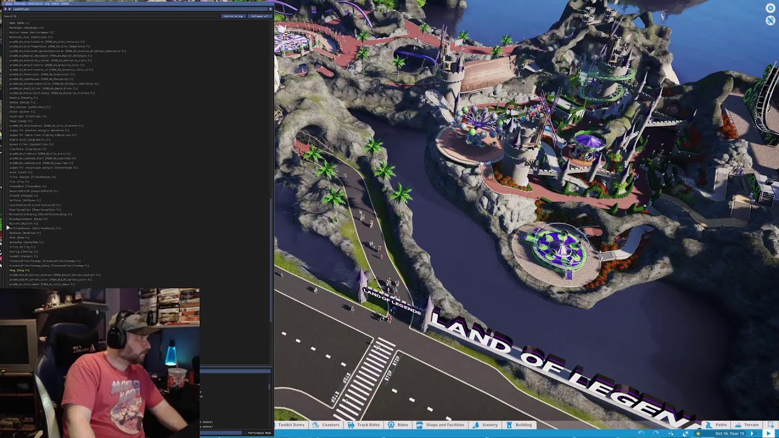Open the Building menu
Screen dimensions: 779x438
(x=519, y=425)
